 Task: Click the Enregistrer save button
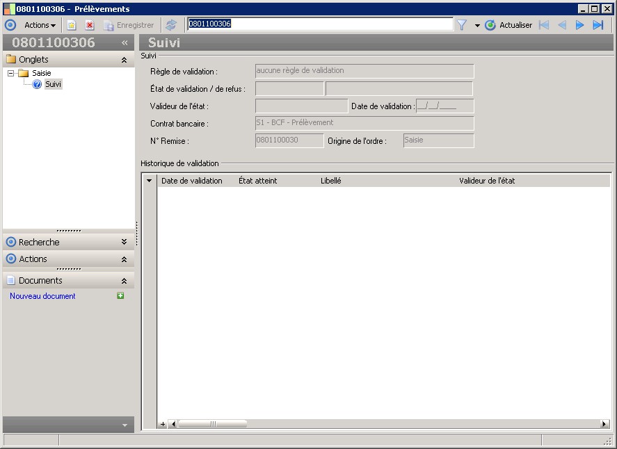(x=129, y=25)
